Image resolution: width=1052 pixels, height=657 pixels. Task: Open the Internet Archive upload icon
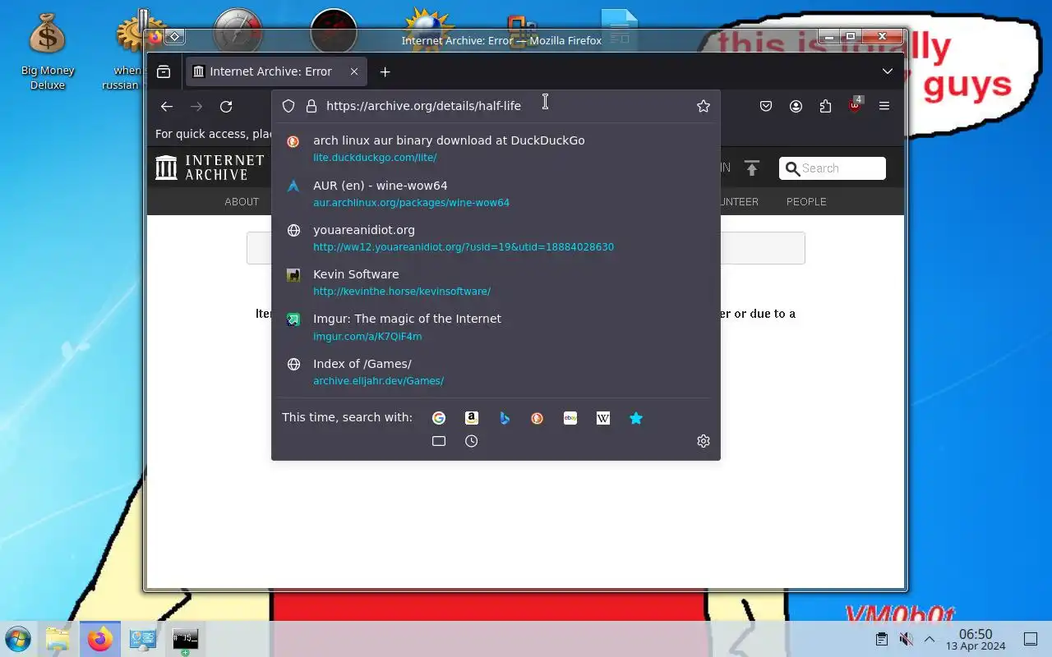[x=751, y=168]
